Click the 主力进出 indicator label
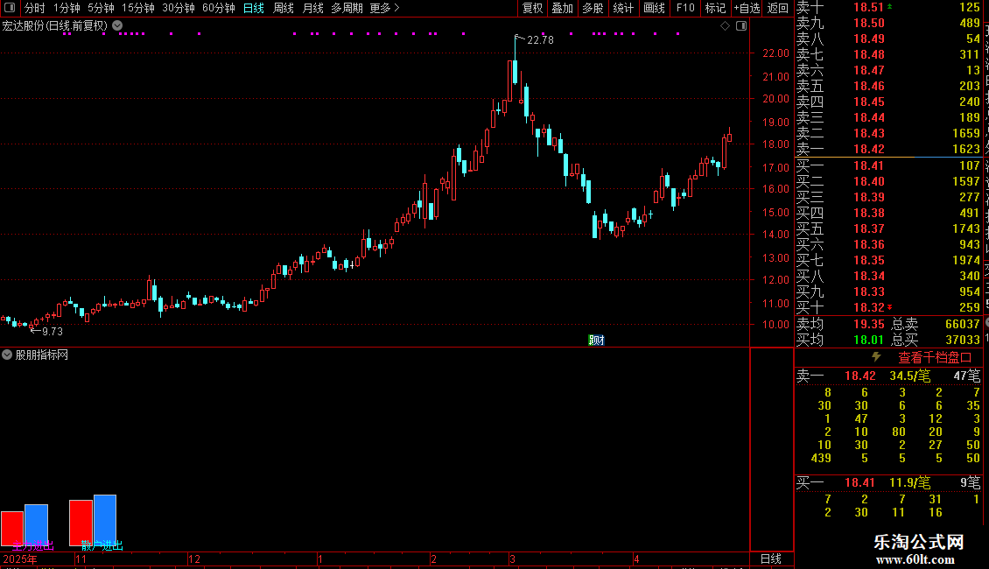 [32, 545]
